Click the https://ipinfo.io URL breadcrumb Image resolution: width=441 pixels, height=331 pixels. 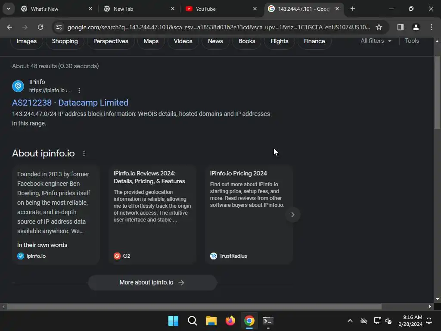[51, 91]
